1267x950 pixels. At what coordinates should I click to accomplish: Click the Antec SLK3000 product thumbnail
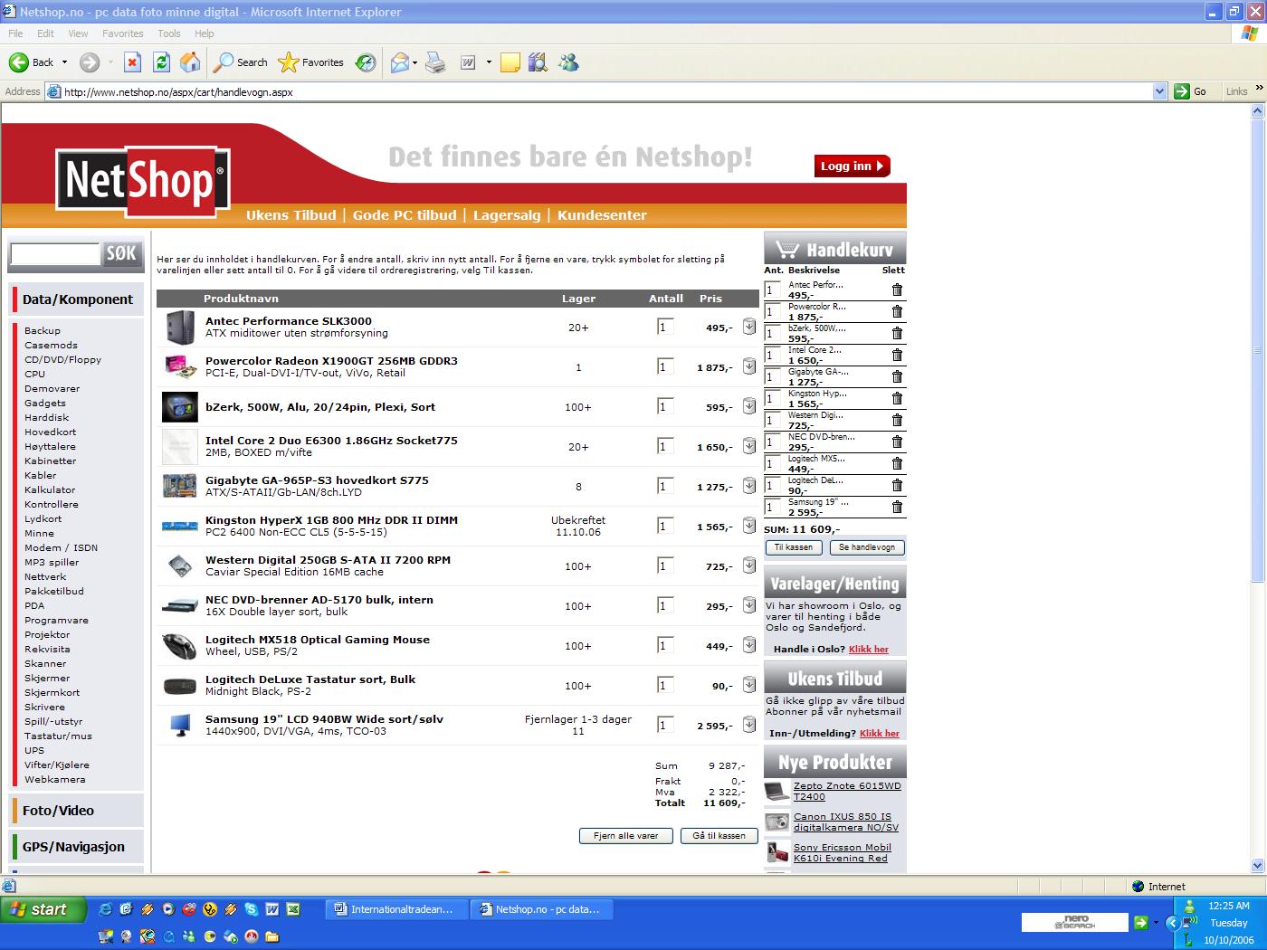tap(179, 327)
